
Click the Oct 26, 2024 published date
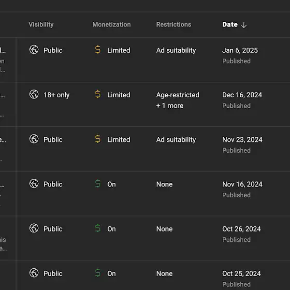click(x=241, y=229)
